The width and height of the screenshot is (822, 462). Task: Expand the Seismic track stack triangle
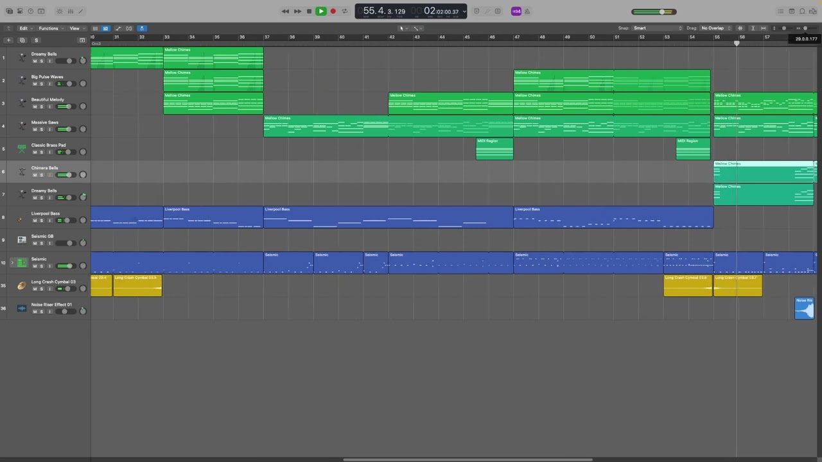tap(12, 262)
